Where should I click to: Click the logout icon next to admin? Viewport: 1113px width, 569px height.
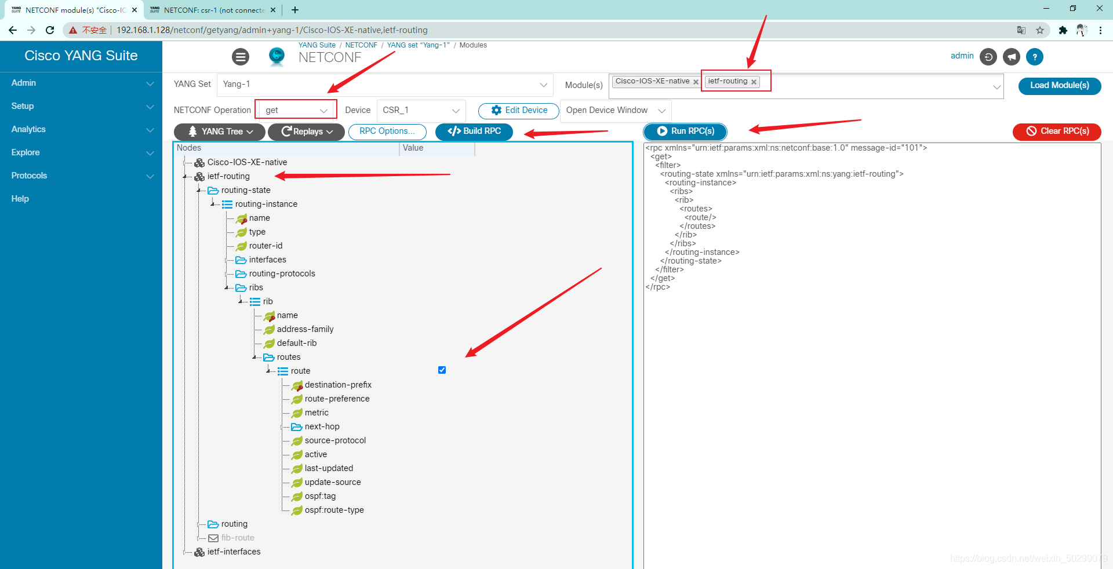pos(988,57)
